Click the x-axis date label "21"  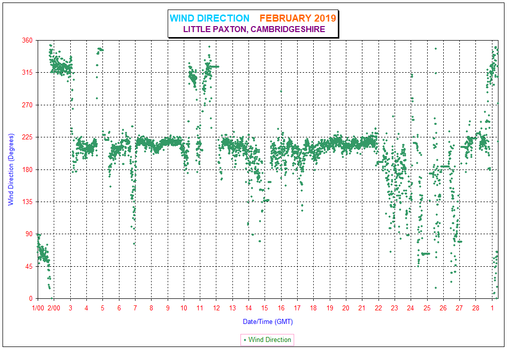(x=362, y=308)
